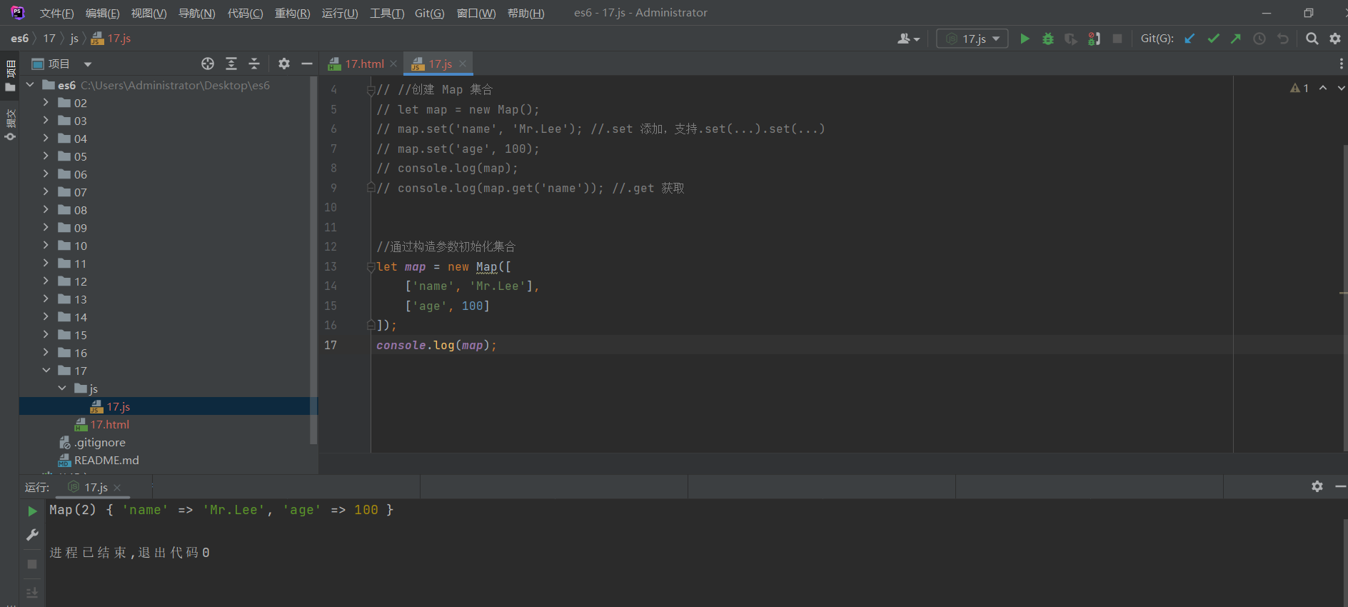The width and height of the screenshot is (1348, 607).
Task: Stop the running process in toolbar
Action: click(1117, 39)
